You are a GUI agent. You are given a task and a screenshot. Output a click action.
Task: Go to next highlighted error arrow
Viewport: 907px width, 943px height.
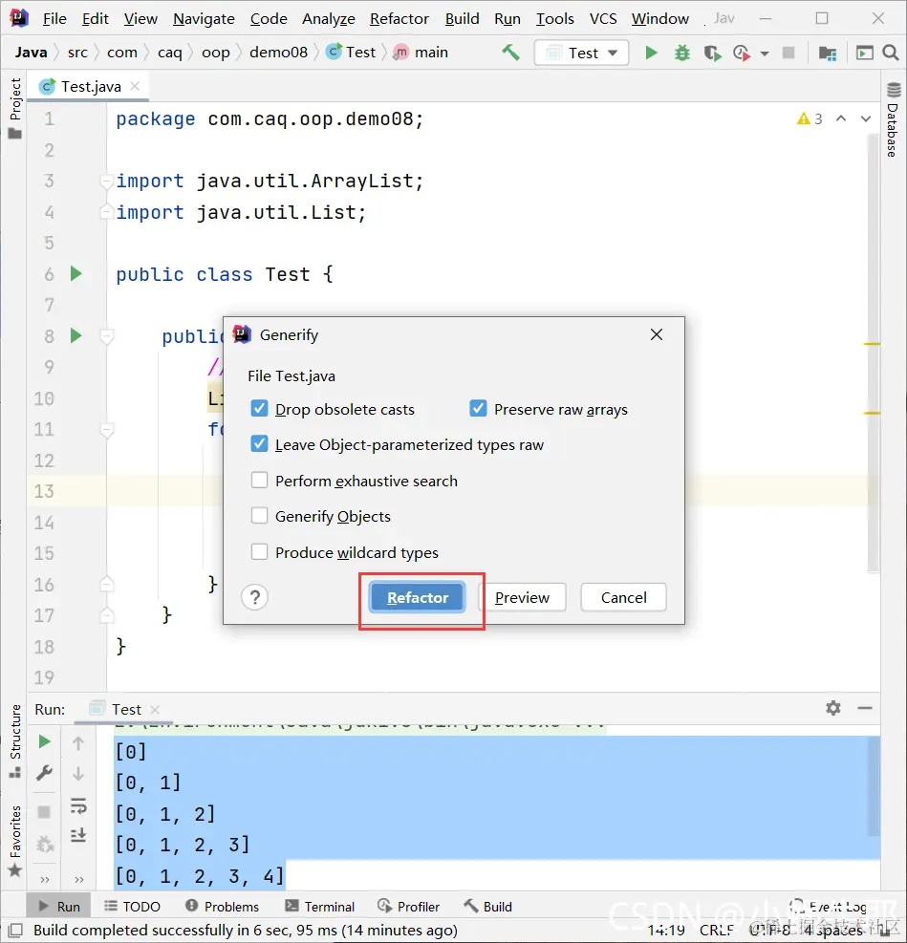(866, 118)
